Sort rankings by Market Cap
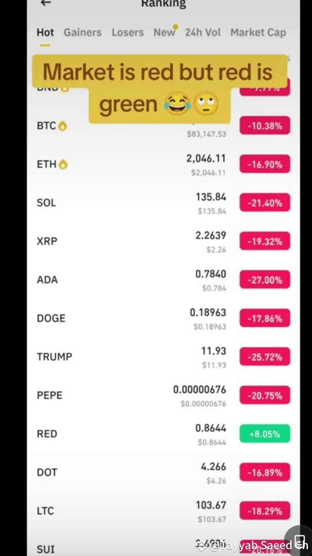Screen dimensions: 312x556 click(x=258, y=32)
